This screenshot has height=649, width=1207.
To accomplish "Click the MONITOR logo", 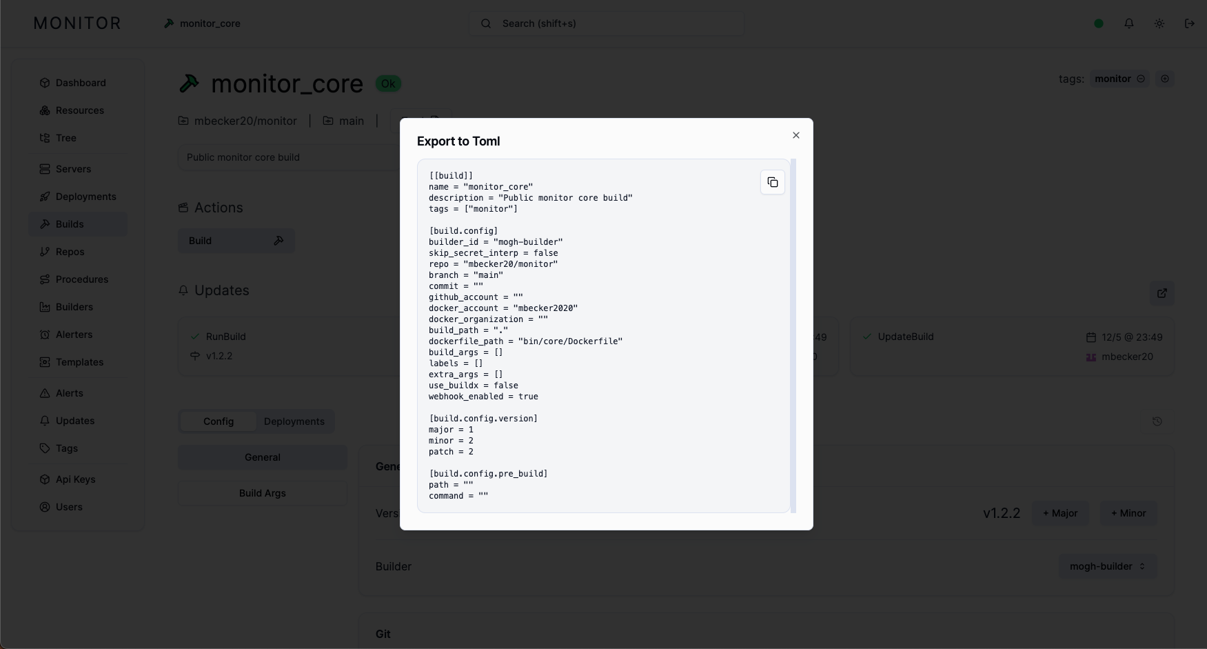I will pyautogui.click(x=77, y=23).
